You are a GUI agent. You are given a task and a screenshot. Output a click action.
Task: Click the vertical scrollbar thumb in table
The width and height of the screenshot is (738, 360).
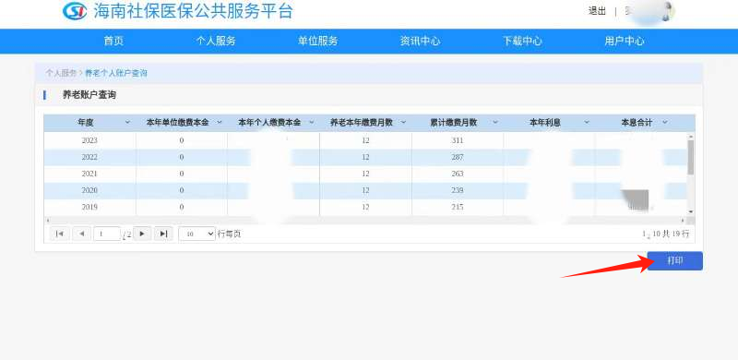pyautogui.click(x=690, y=157)
